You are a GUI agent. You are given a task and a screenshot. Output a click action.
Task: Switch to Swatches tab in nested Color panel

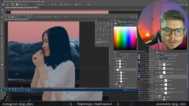[x=119, y=20]
